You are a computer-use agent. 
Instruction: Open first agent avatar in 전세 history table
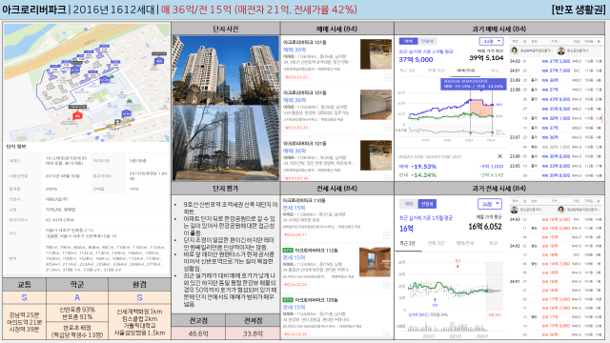coord(515,210)
